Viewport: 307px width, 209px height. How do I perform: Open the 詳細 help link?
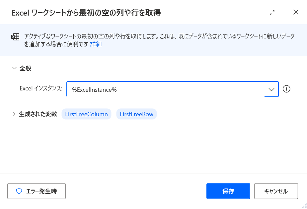tap(96, 44)
